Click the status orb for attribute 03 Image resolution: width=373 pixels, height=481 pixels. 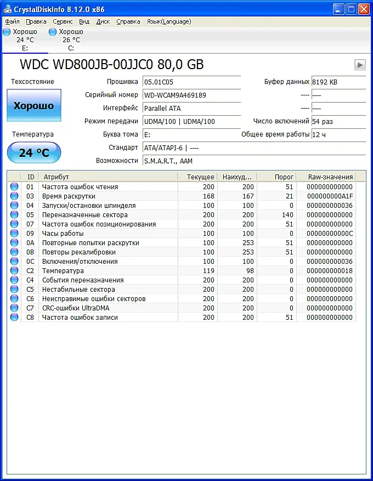14,196
